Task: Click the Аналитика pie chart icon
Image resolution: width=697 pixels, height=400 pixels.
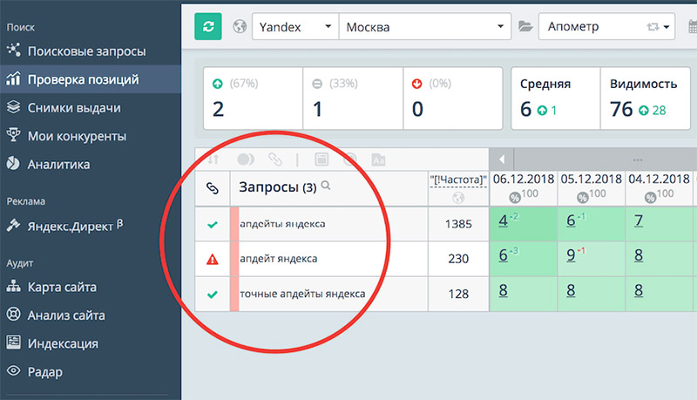Action: tap(13, 163)
